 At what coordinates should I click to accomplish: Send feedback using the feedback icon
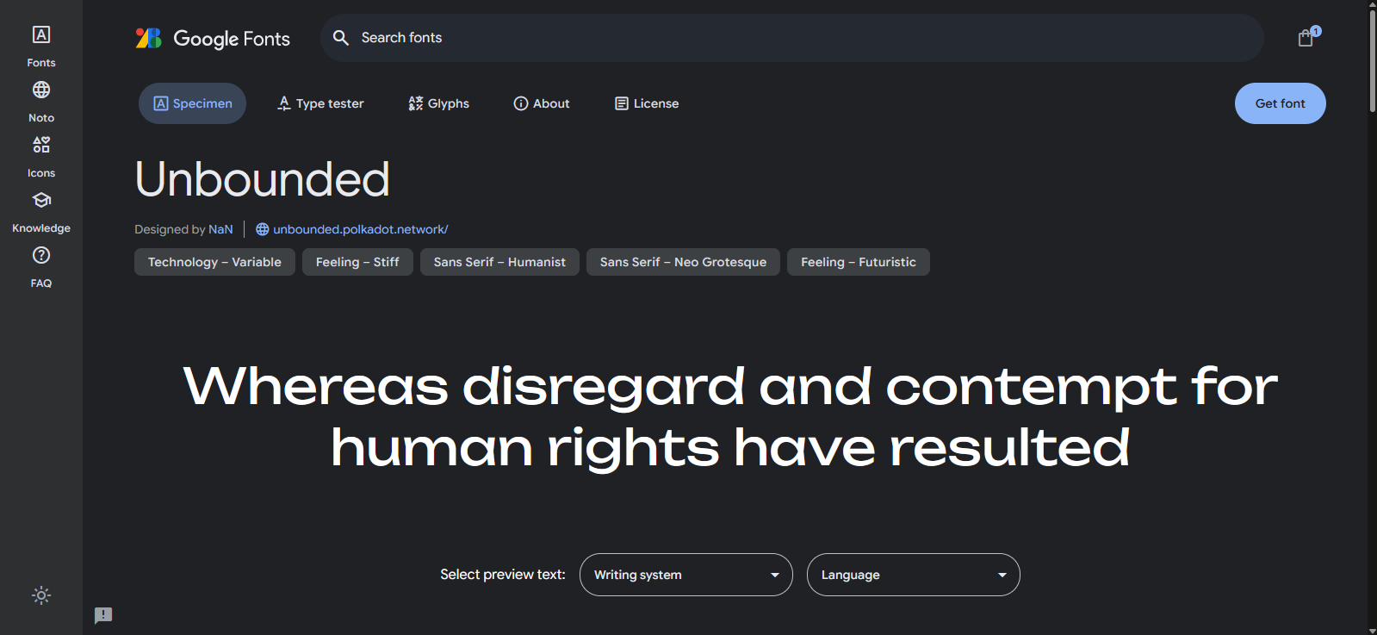click(x=103, y=615)
